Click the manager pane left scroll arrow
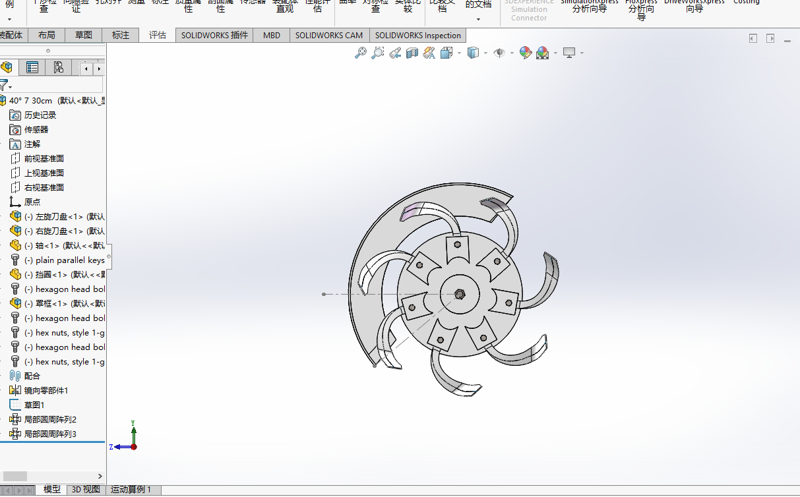Screen dimensions: 800x497 (86, 69)
